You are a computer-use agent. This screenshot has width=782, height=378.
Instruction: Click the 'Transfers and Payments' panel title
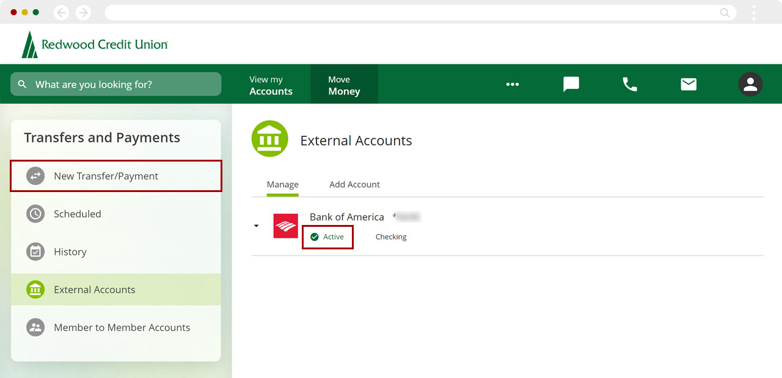[x=102, y=138]
